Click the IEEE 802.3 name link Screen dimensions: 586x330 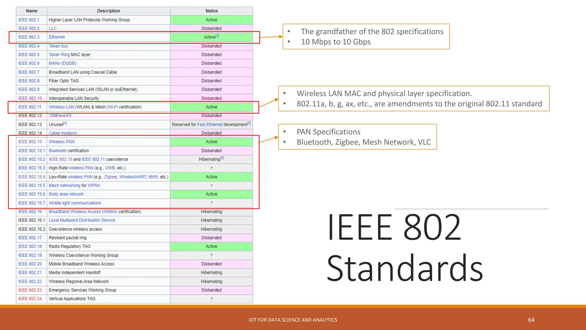(x=29, y=37)
